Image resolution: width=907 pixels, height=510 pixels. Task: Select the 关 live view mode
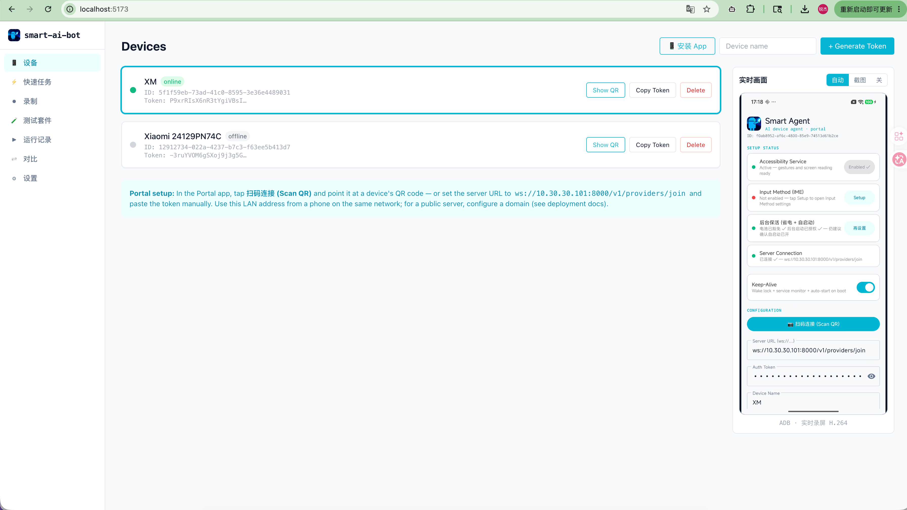(x=879, y=80)
